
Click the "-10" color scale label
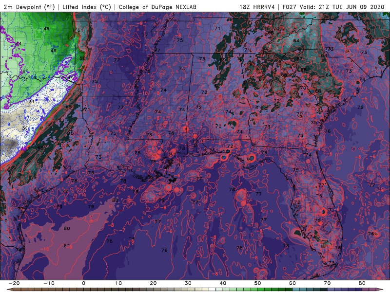(x=49, y=283)
